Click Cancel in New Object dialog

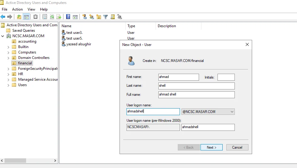[x=237, y=147]
